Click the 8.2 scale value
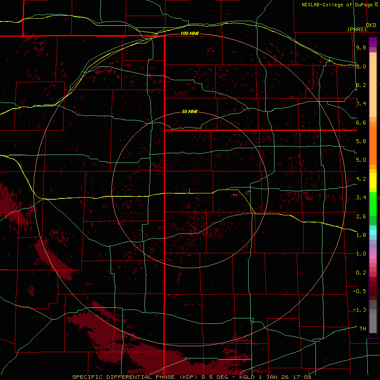 361,85
